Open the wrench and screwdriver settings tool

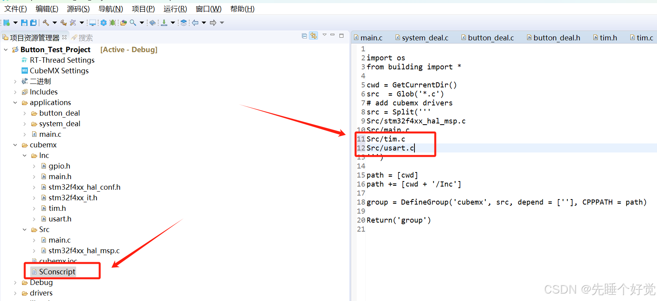click(x=73, y=23)
